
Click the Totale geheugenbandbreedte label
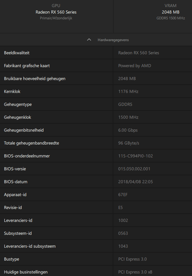31,143
